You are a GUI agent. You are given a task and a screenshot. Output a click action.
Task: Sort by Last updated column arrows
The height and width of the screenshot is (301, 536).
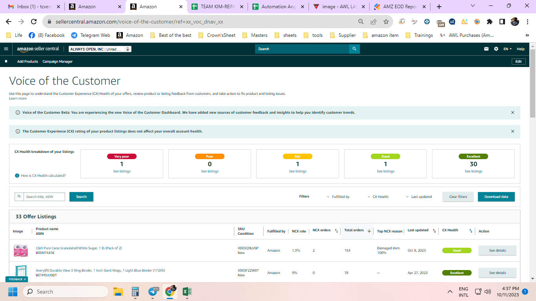pos(434,231)
